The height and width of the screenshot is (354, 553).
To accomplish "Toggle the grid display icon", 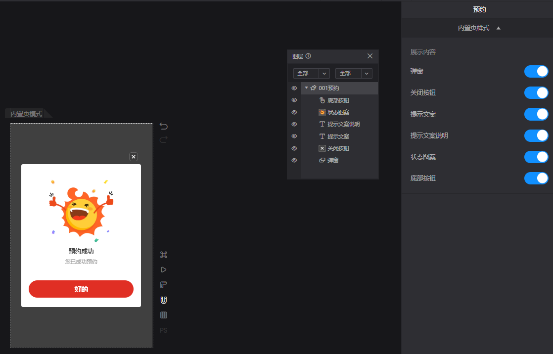I will 164,315.
